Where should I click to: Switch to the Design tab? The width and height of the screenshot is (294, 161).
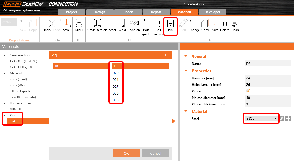pos(100,12)
